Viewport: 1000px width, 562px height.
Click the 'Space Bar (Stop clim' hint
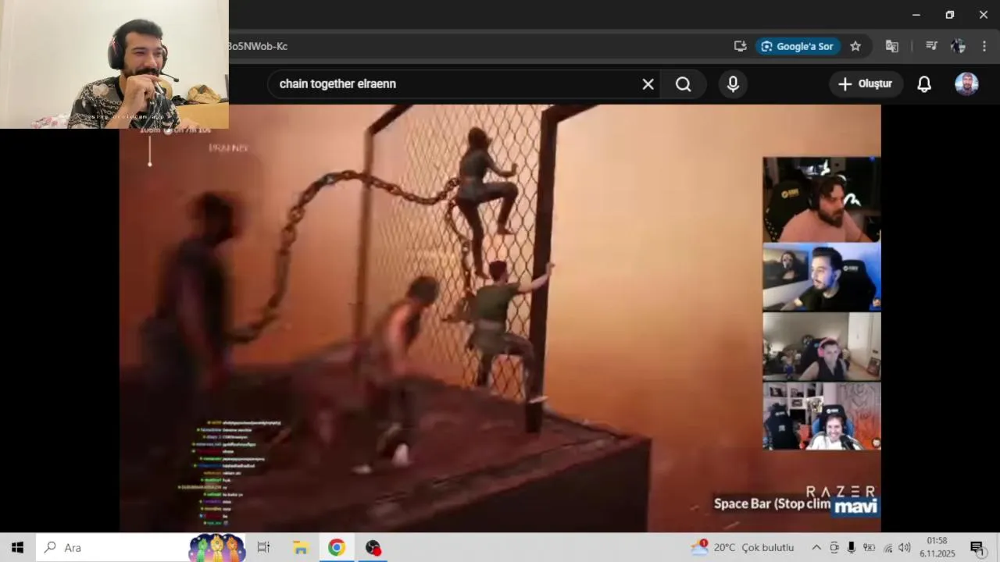(772, 503)
